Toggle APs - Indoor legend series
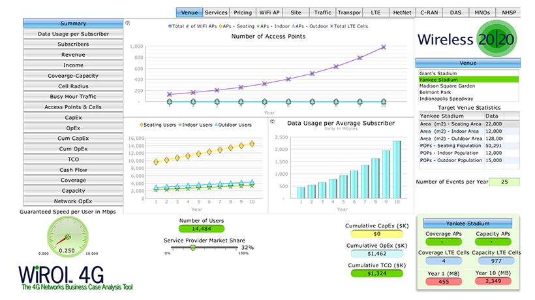Viewport: 535px width, 300px height. 273,26
